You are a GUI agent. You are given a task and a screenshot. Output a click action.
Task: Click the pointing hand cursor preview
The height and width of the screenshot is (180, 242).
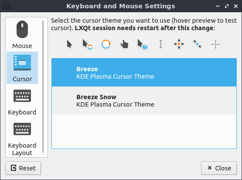pyautogui.click(x=124, y=44)
